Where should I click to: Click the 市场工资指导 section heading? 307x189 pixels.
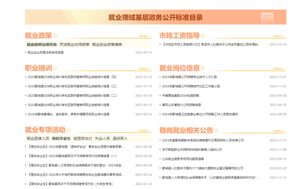(x=180, y=36)
